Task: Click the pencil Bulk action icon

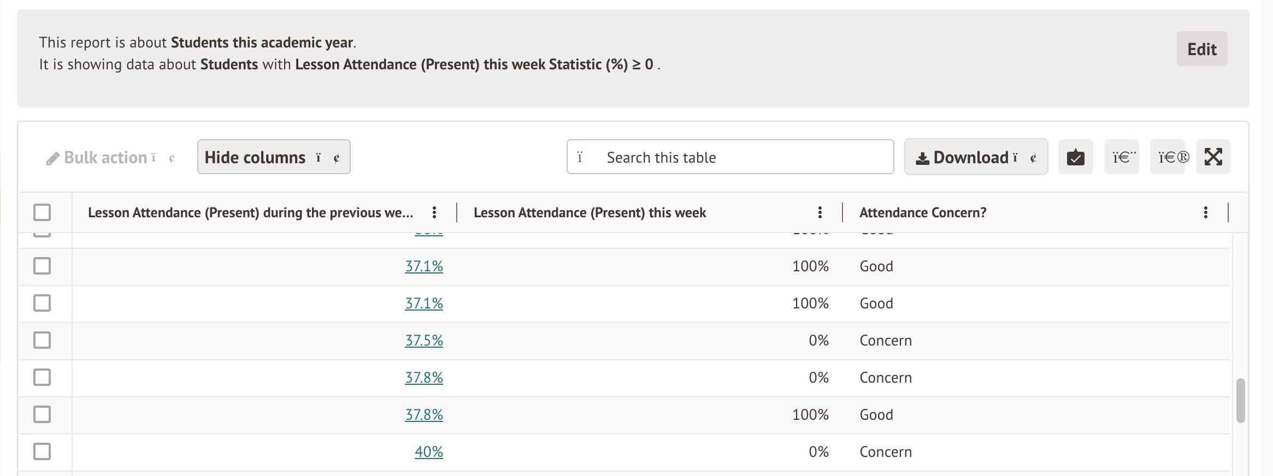Action: coord(52,158)
